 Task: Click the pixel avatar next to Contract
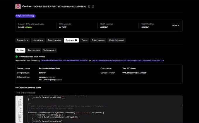[x=18, y=6]
